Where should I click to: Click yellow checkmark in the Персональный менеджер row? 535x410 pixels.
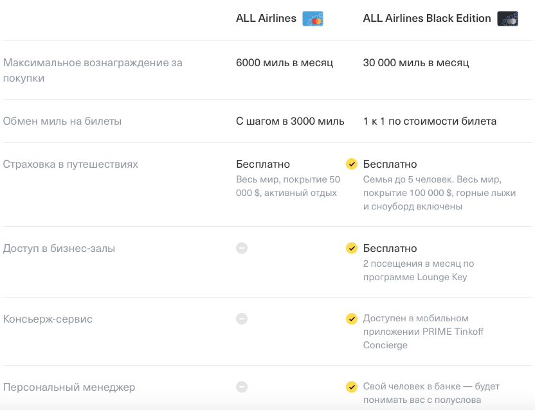352,387
